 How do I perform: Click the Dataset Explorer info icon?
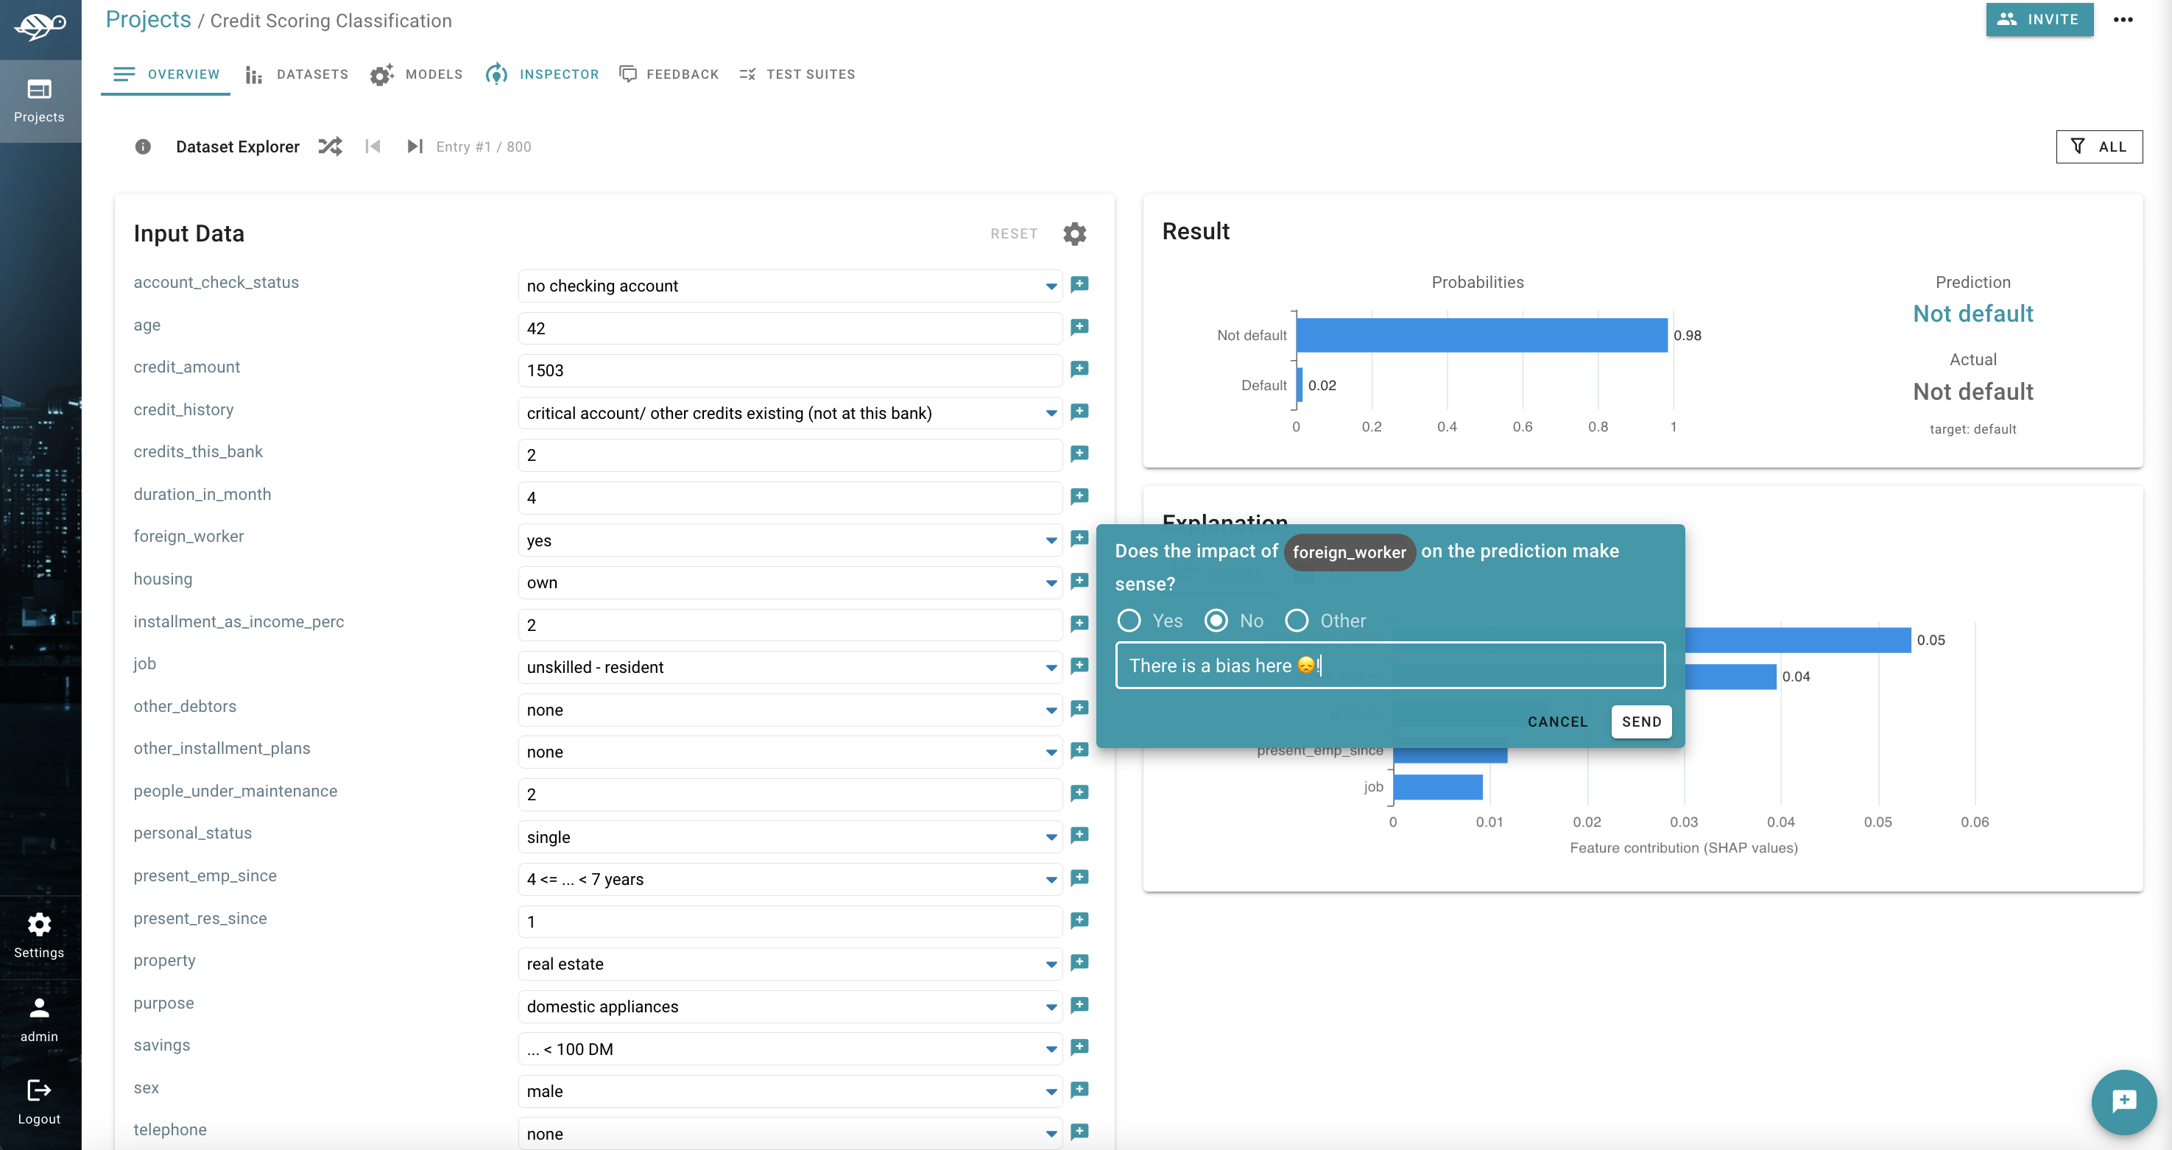point(143,147)
